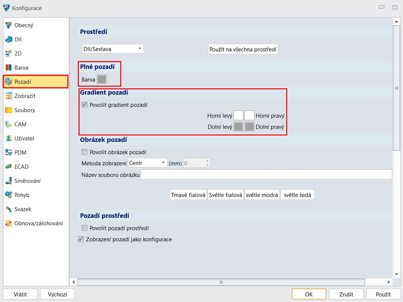
Task: Apply the světle modrá preset
Action: (x=262, y=195)
